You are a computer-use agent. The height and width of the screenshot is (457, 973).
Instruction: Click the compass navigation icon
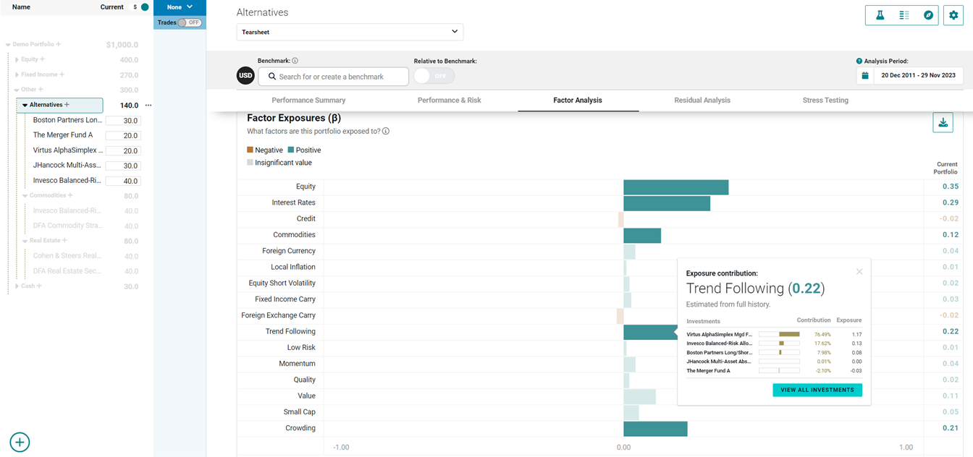[928, 14]
